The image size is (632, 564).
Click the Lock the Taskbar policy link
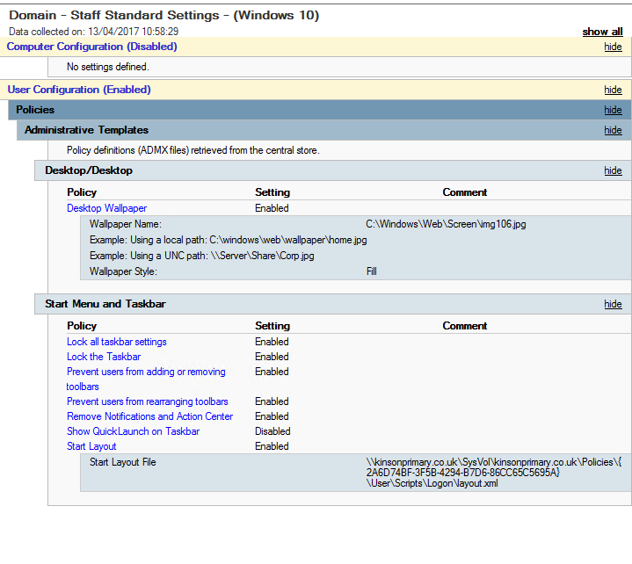[104, 357]
